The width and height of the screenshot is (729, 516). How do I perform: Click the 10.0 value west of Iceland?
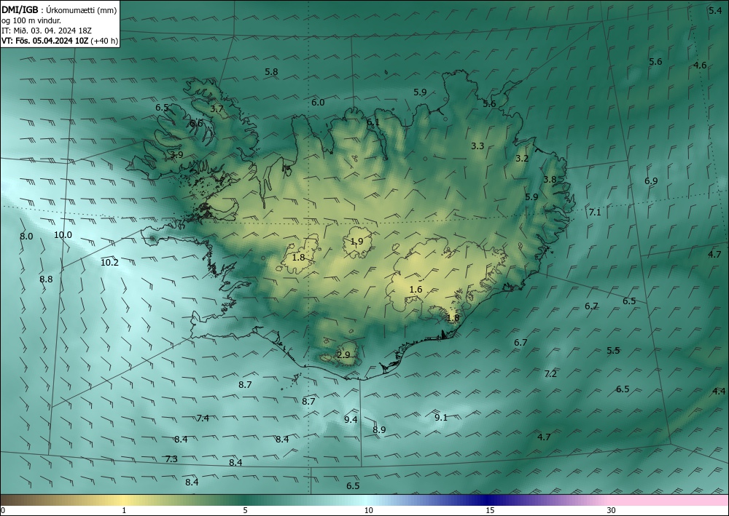point(63,235)
